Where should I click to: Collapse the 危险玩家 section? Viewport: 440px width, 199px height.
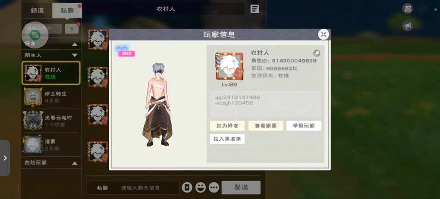tap(74, 163)
